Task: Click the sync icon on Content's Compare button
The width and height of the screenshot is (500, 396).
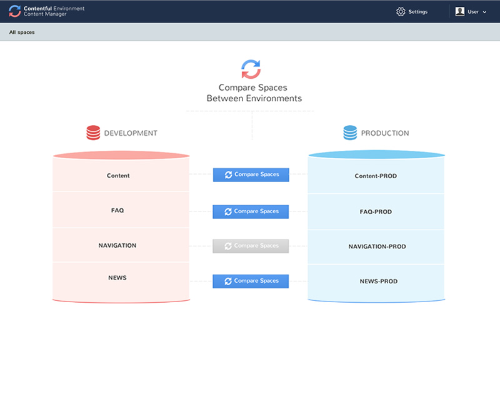Action: 228,175
